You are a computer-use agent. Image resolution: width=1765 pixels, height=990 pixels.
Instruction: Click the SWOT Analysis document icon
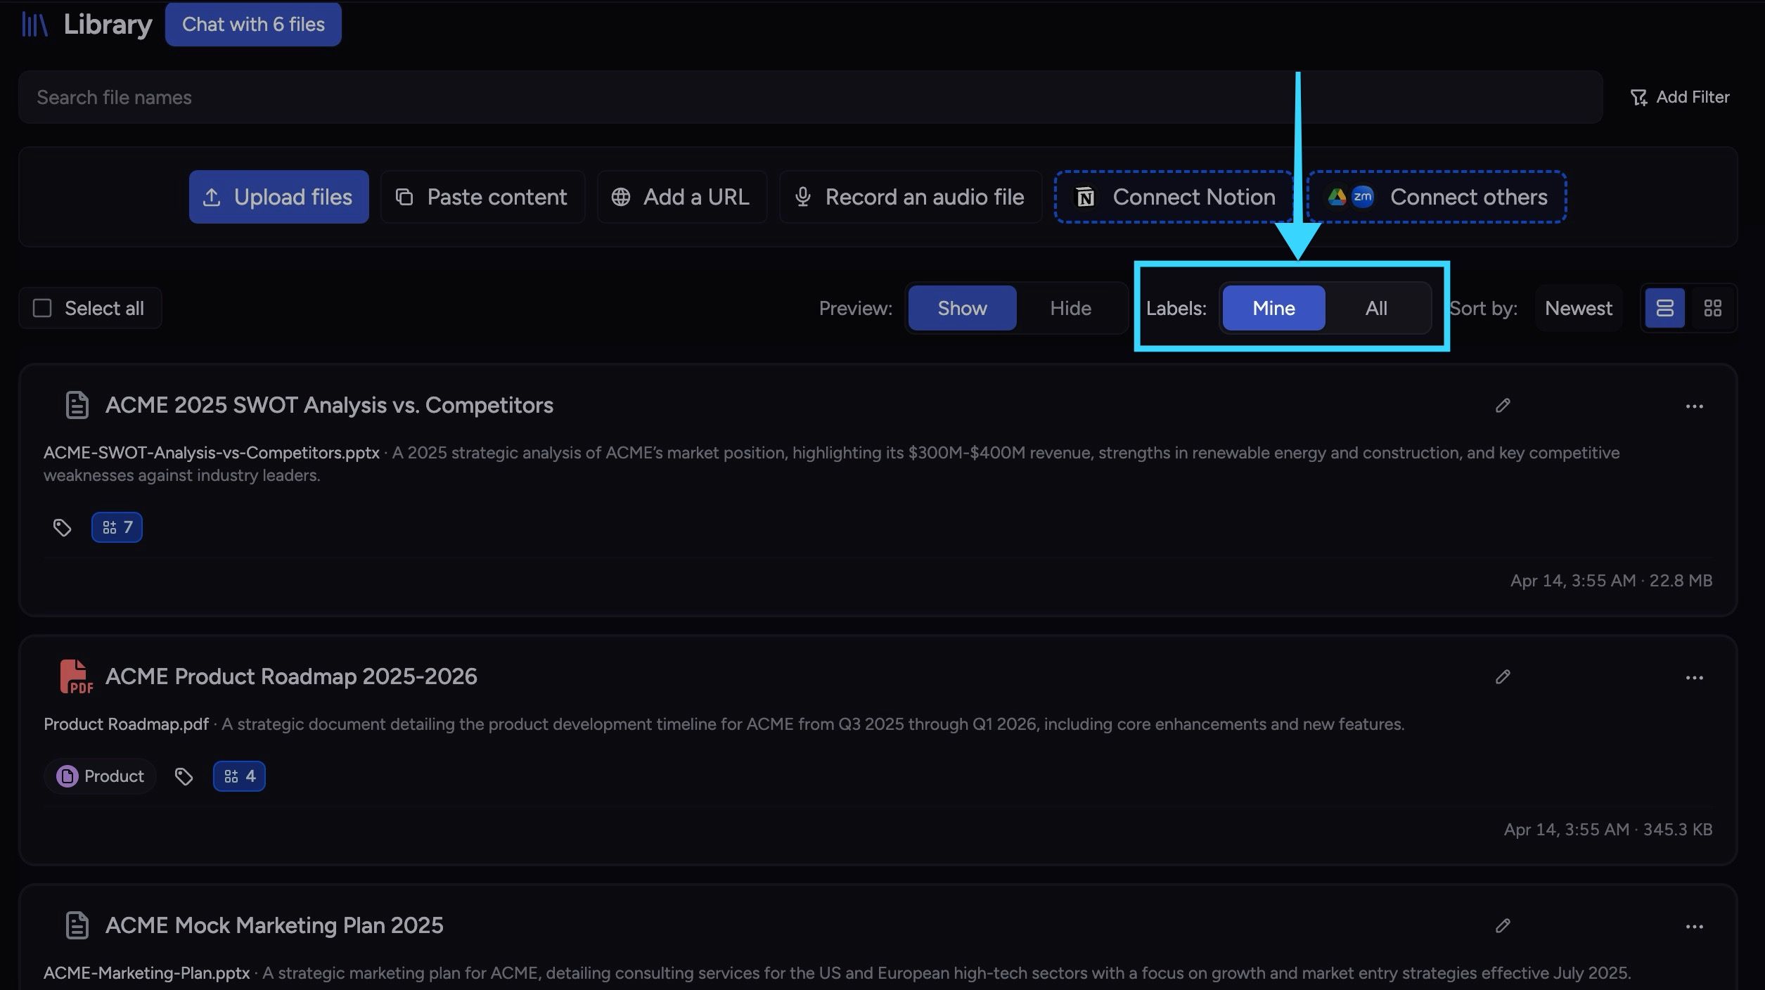[x=77, y=405]
